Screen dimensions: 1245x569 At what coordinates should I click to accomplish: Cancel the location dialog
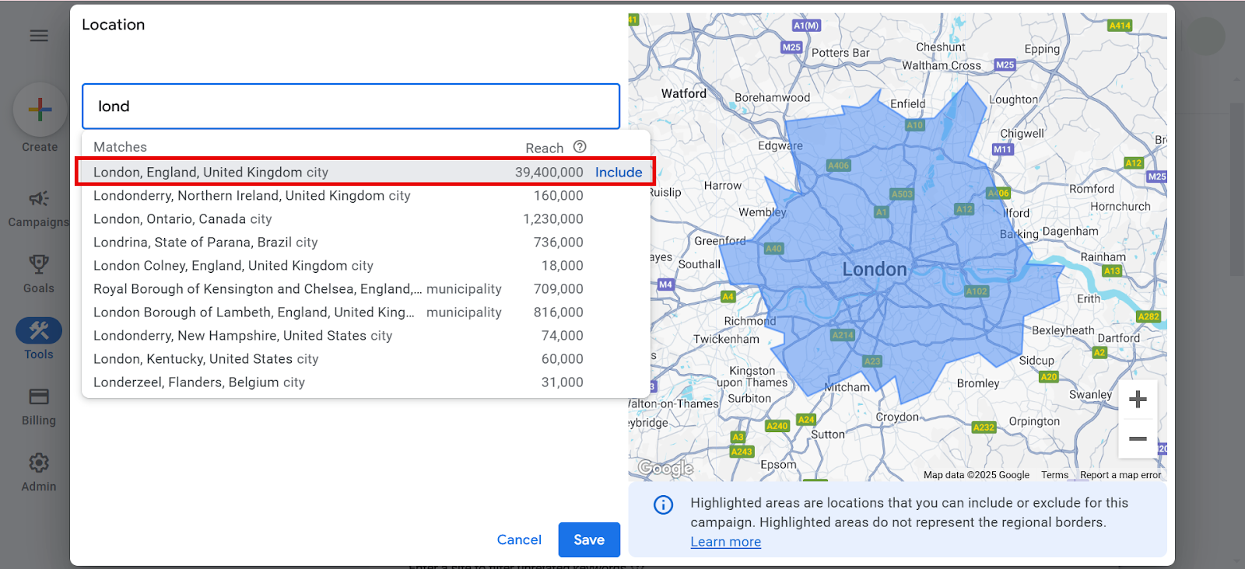pyautogui.click(x=519, y=539)
